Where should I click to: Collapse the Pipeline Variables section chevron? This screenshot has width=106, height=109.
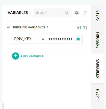(8, 27)
